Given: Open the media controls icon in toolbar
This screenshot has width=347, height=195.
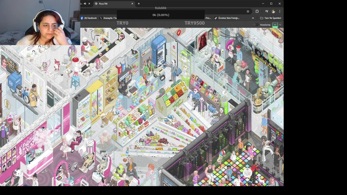Looking at the screenshot, I should [267, 11].
